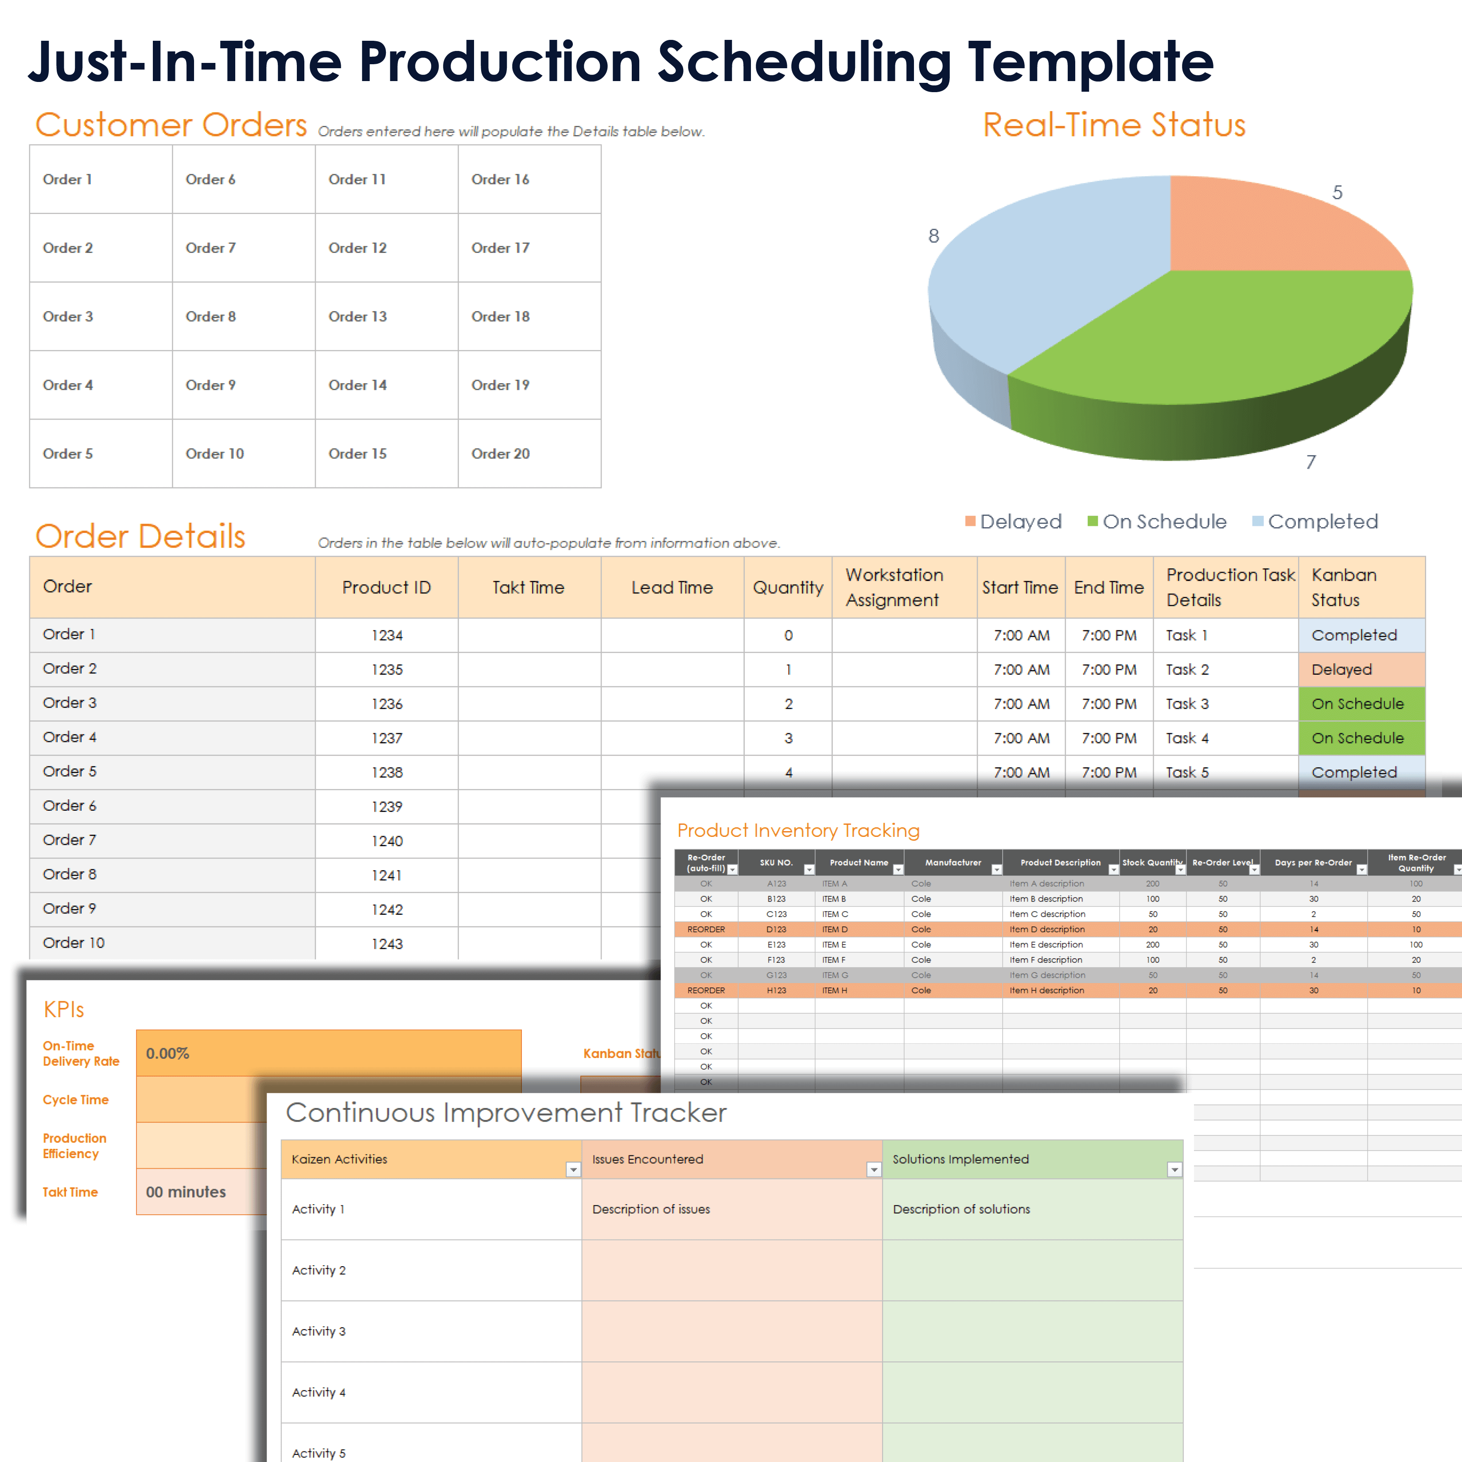
Task: Select the Order 6 cell in Customer Orders
Action: tap(244, 179)
